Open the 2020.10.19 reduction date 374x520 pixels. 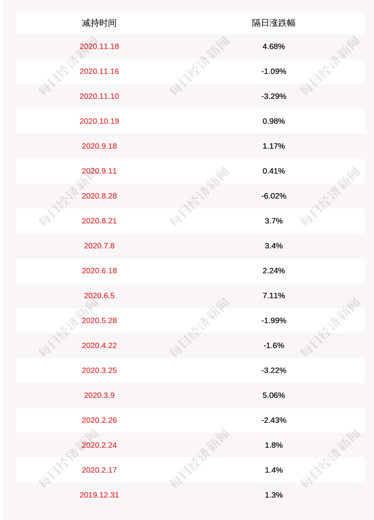[99, 121]
